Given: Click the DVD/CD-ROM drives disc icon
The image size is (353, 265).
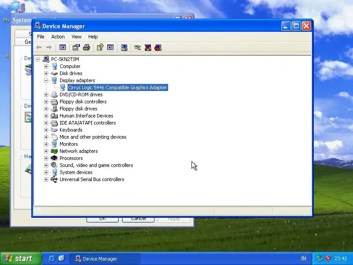Looking at the screenshot, I should 54,95.
